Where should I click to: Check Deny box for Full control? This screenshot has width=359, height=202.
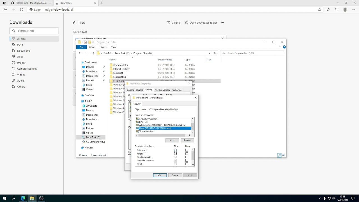tap(187, 150)
